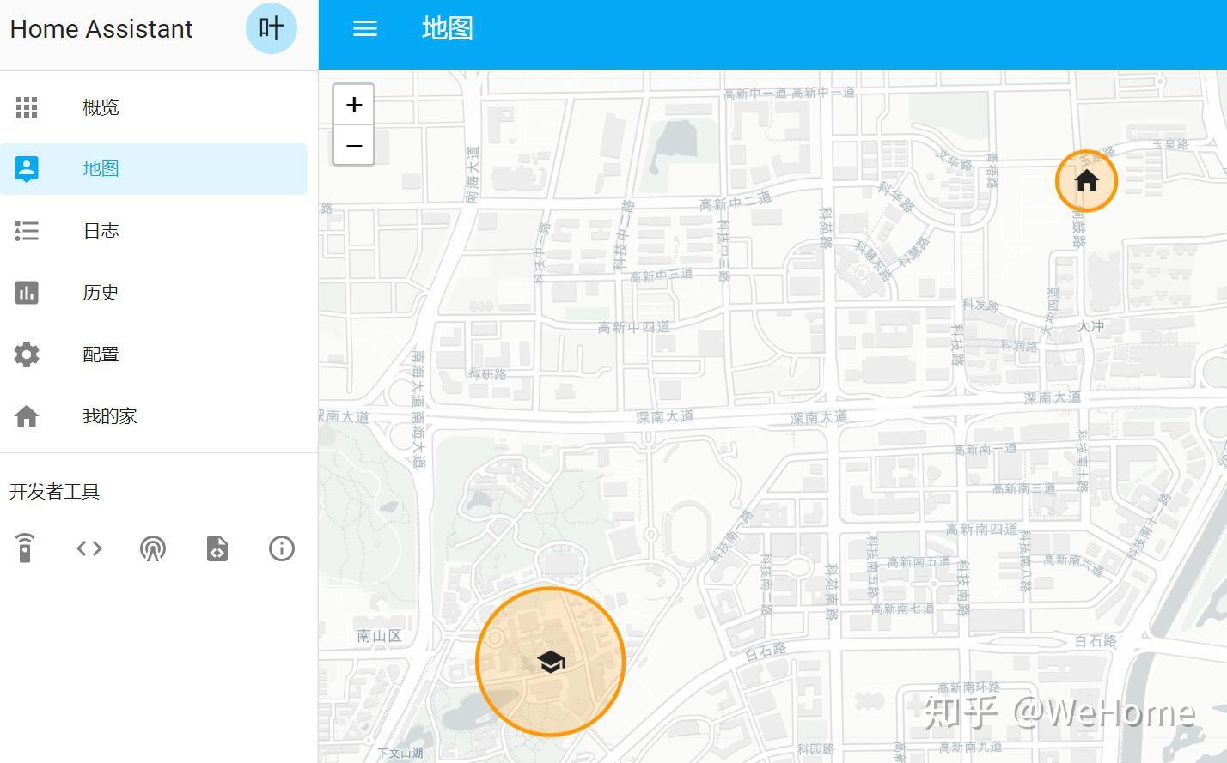Image resolution: width=1227 pixels, height=763 pixels.
Task: Open developer Info icon
Action: (x=281, y=548)
